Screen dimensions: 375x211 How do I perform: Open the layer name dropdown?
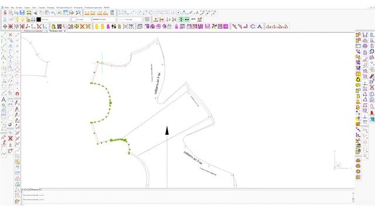point(56,19)
